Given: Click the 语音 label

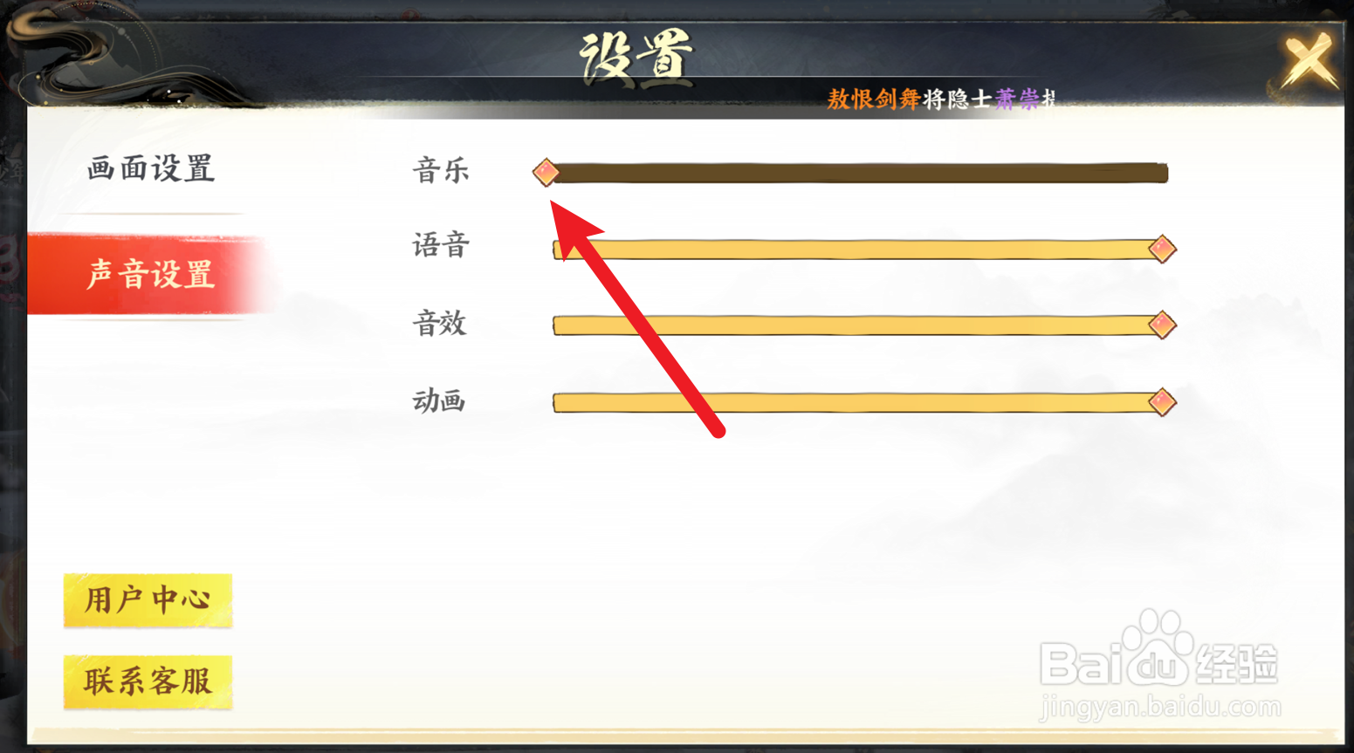Looking at the screenshot, I should [x=441, y=245].
